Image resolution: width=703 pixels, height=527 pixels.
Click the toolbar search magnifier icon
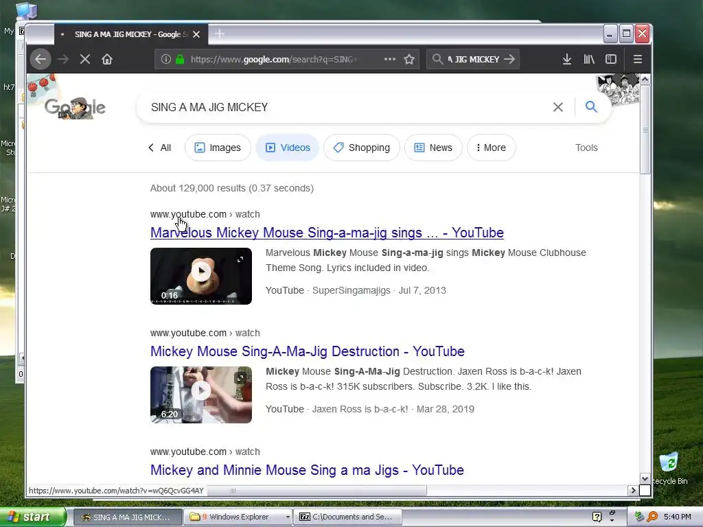[x=437, y=59]
